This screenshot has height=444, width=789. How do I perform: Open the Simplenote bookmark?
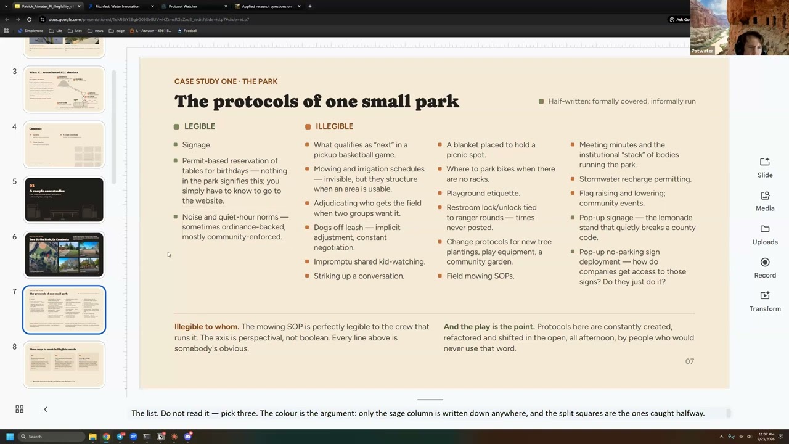[x=31, y=31]
